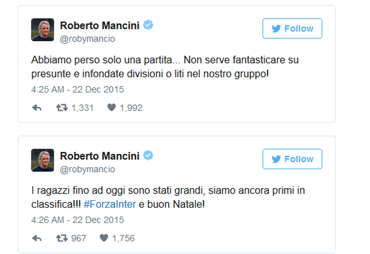370x254 pixels.
Task: Retweet the tweet with 967 retweets
Action: pos(62,239)
